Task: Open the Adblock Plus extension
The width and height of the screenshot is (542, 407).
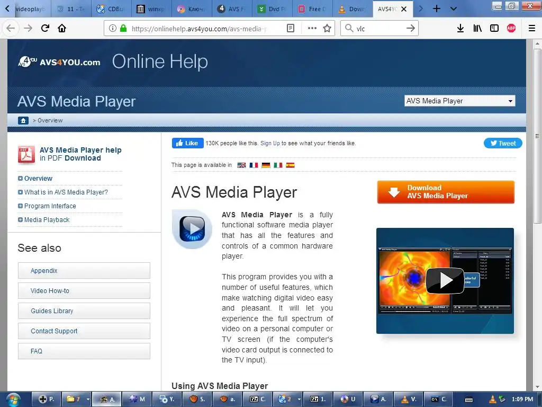Action: point(511,29)
